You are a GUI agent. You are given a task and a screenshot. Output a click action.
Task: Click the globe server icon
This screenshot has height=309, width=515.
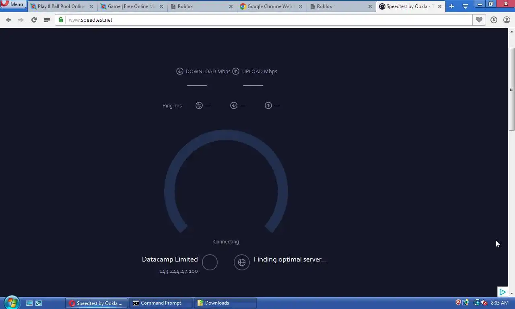point(242,262)
